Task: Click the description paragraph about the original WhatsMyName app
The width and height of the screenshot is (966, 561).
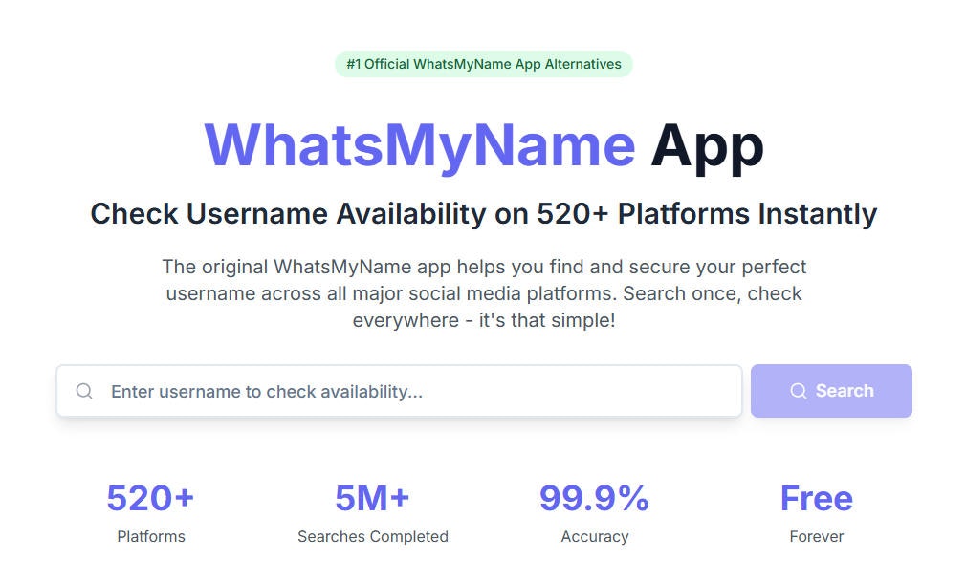Action: click(x=484, y=293)
